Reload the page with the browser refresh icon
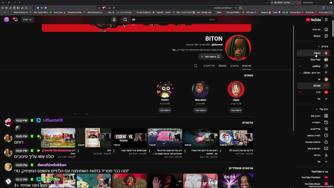The height and width of the screenshot is (188, 334). coord(324,8)
